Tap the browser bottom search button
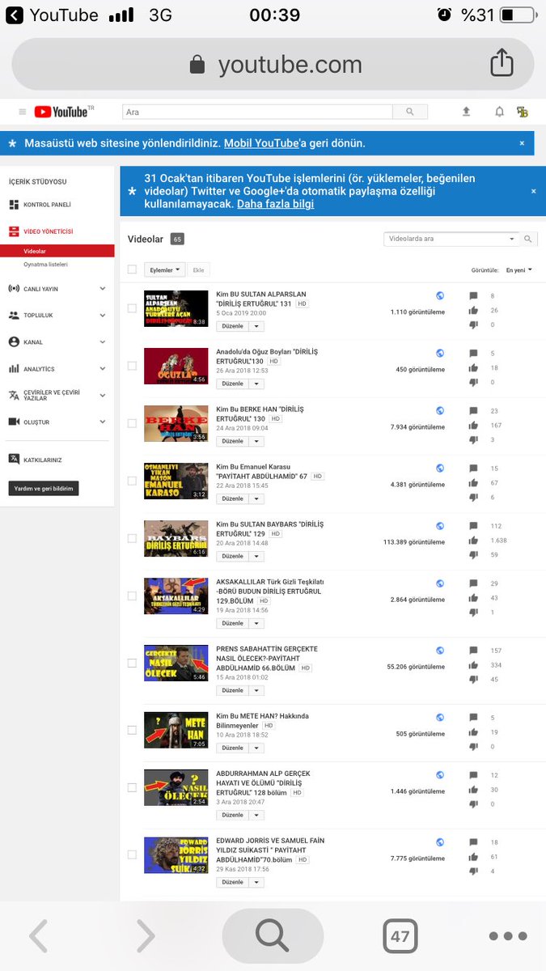The height and width of the screenshot is (971, 546). tap(273, 936)
